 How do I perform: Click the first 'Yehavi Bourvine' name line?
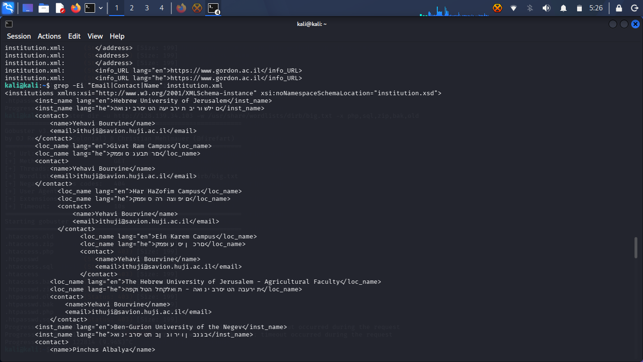(103, 123)
